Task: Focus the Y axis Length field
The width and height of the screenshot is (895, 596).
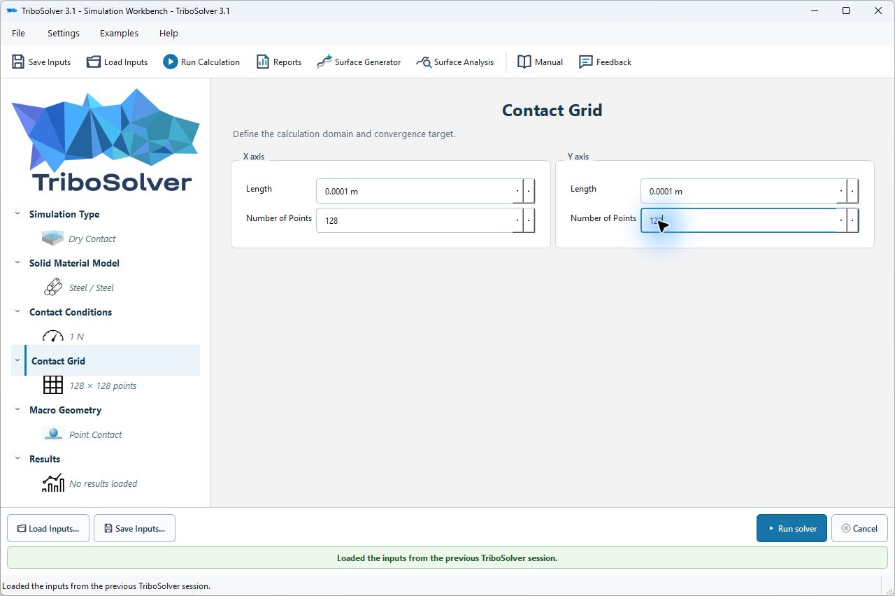Action: (750, 191)
